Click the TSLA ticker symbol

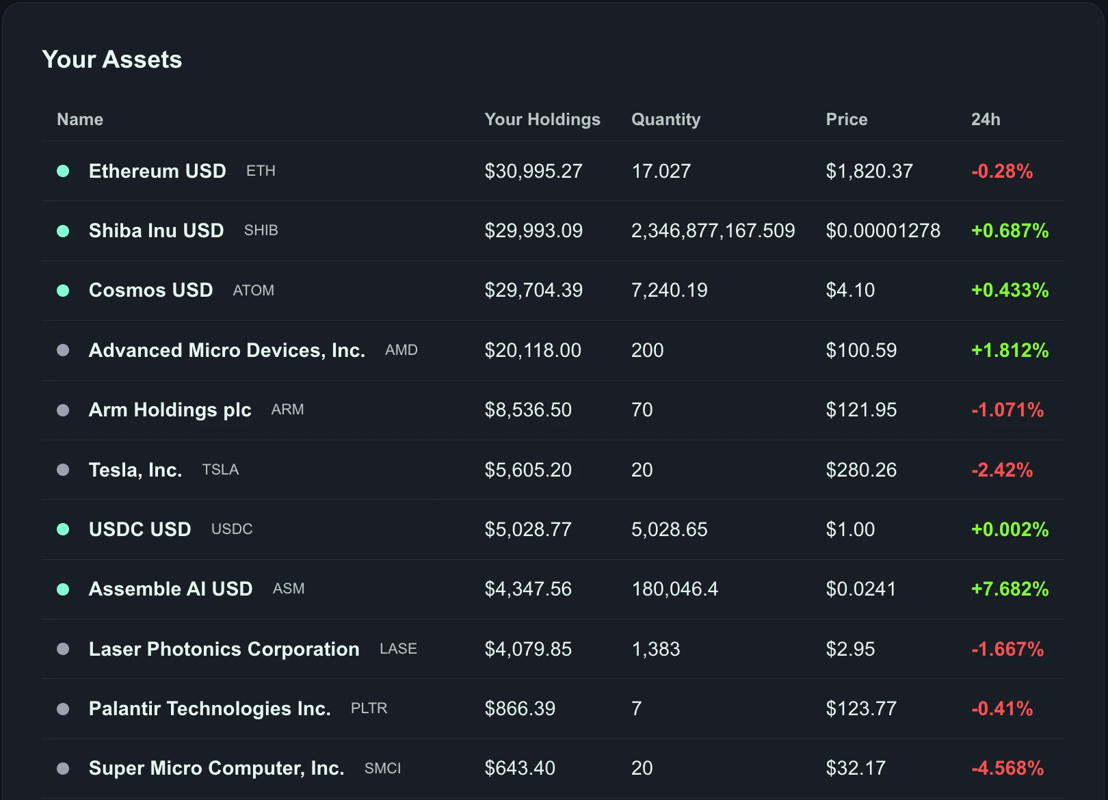pos(220,470)
